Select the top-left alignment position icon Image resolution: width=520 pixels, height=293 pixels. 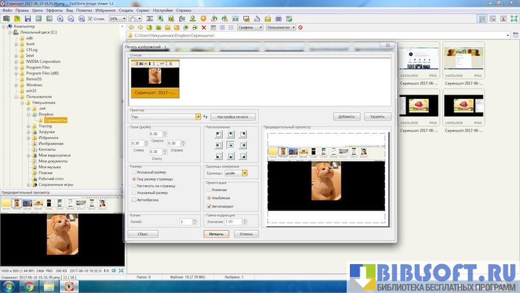pyautogui.click(x=218, y=135)
